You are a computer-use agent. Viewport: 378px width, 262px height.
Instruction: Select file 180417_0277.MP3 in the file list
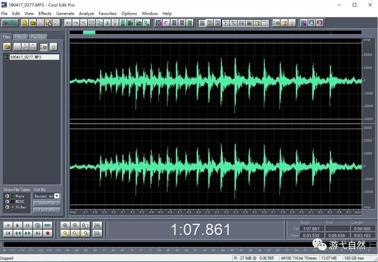pyautogui.click(x=31, y=57)
